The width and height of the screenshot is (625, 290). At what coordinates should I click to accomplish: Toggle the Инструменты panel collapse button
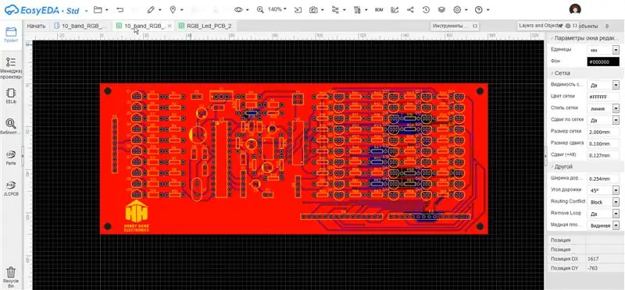(475, 26)
